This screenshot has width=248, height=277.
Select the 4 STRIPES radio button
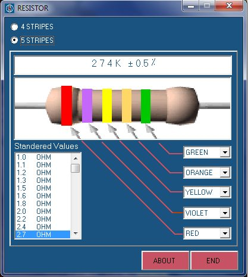[x=14, y=27]
